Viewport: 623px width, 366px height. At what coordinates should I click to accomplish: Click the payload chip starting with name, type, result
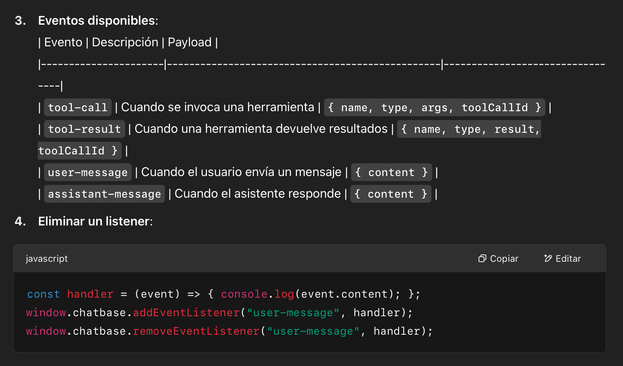coord(469,129)
